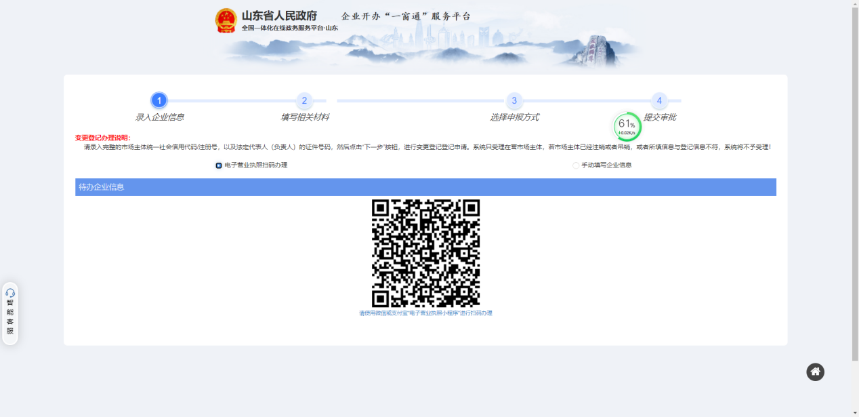This screenshot has width=859, height=417.
Task: Select step 1 circle in progress bar
Action: [159, 101]
